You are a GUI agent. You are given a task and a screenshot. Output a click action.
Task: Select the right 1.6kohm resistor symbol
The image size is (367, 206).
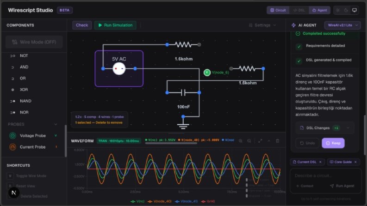(247, 68)
